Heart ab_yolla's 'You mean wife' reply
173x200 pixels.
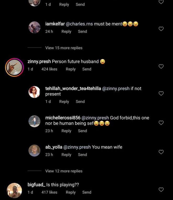point(161,152)
